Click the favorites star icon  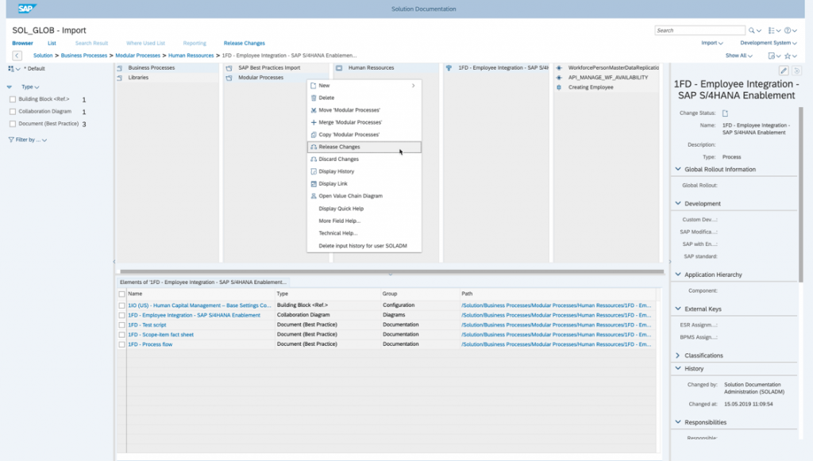click(x=788, y=56)
